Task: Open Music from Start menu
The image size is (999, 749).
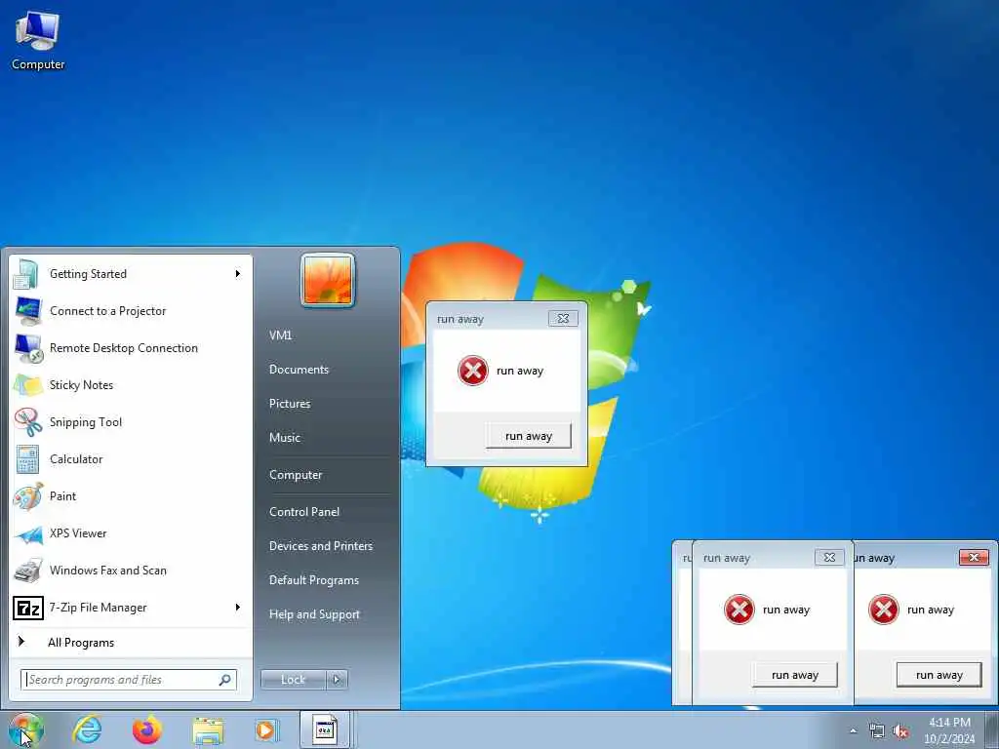Action: [285, 438]
